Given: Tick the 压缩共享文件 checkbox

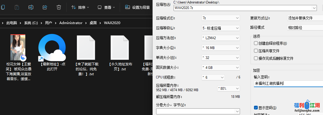Looking at the screenshot, I should [256, 51].
